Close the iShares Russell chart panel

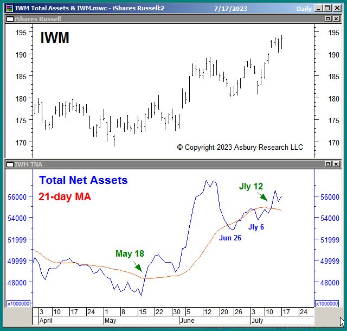336,18
